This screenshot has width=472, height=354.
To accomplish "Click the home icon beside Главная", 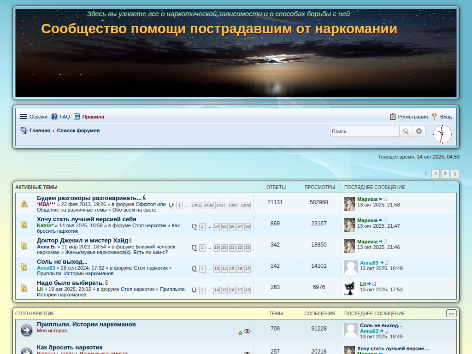I will pyautogui.click(x=24, y=130).
